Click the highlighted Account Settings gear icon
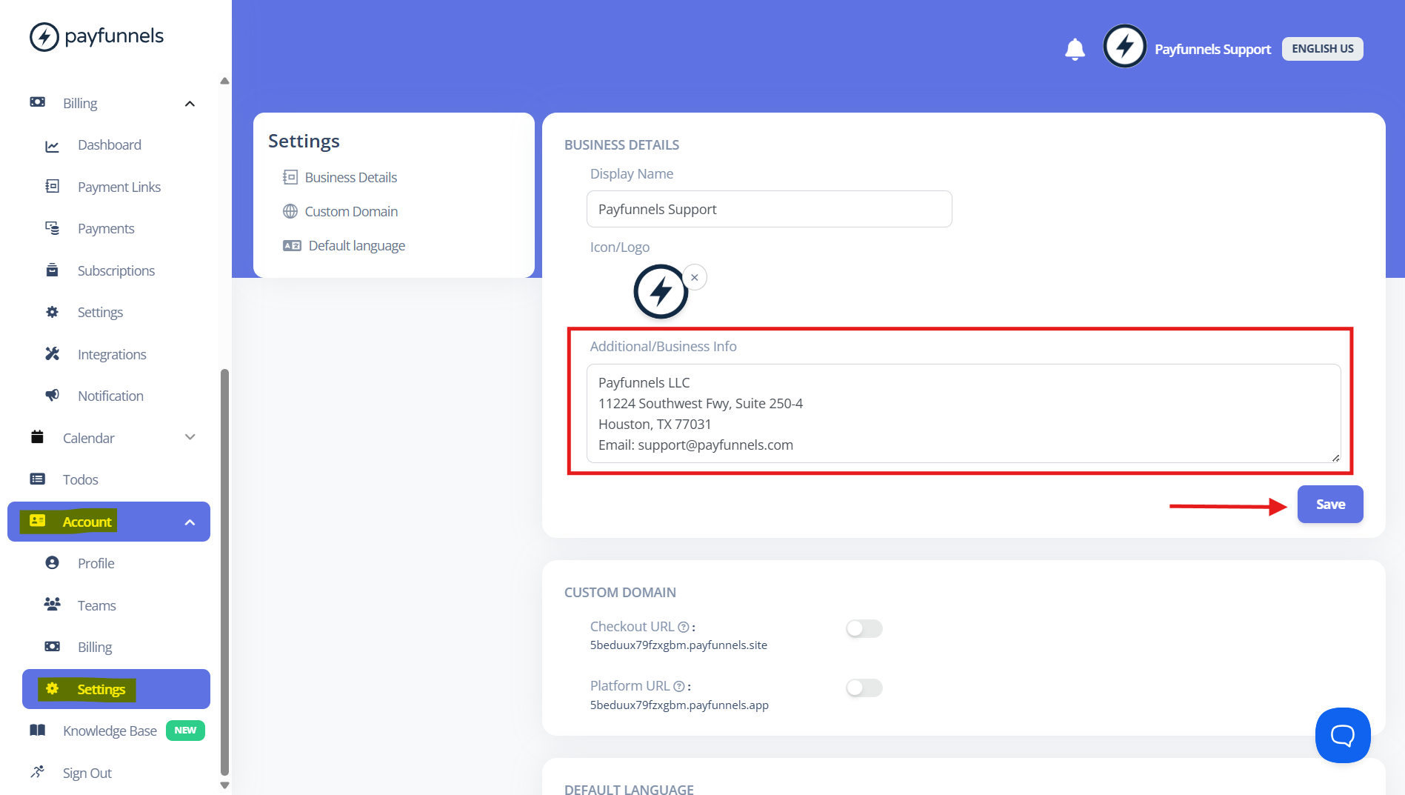This screenshot has height=795, width=1405. (52, 689)
